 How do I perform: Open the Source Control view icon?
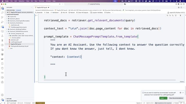2,17
